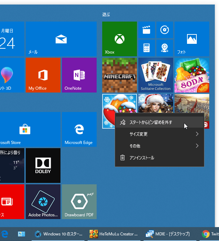Switch to HeTeMuLu Creator taskbar window
219x241 pixels.
coord(114,234)
